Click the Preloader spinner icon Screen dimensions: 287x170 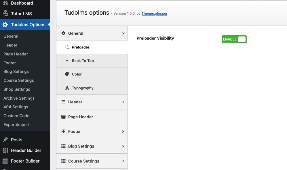(67, 47)
